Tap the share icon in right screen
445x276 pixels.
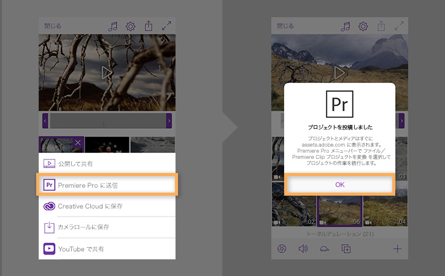click(x=381, y=26)
